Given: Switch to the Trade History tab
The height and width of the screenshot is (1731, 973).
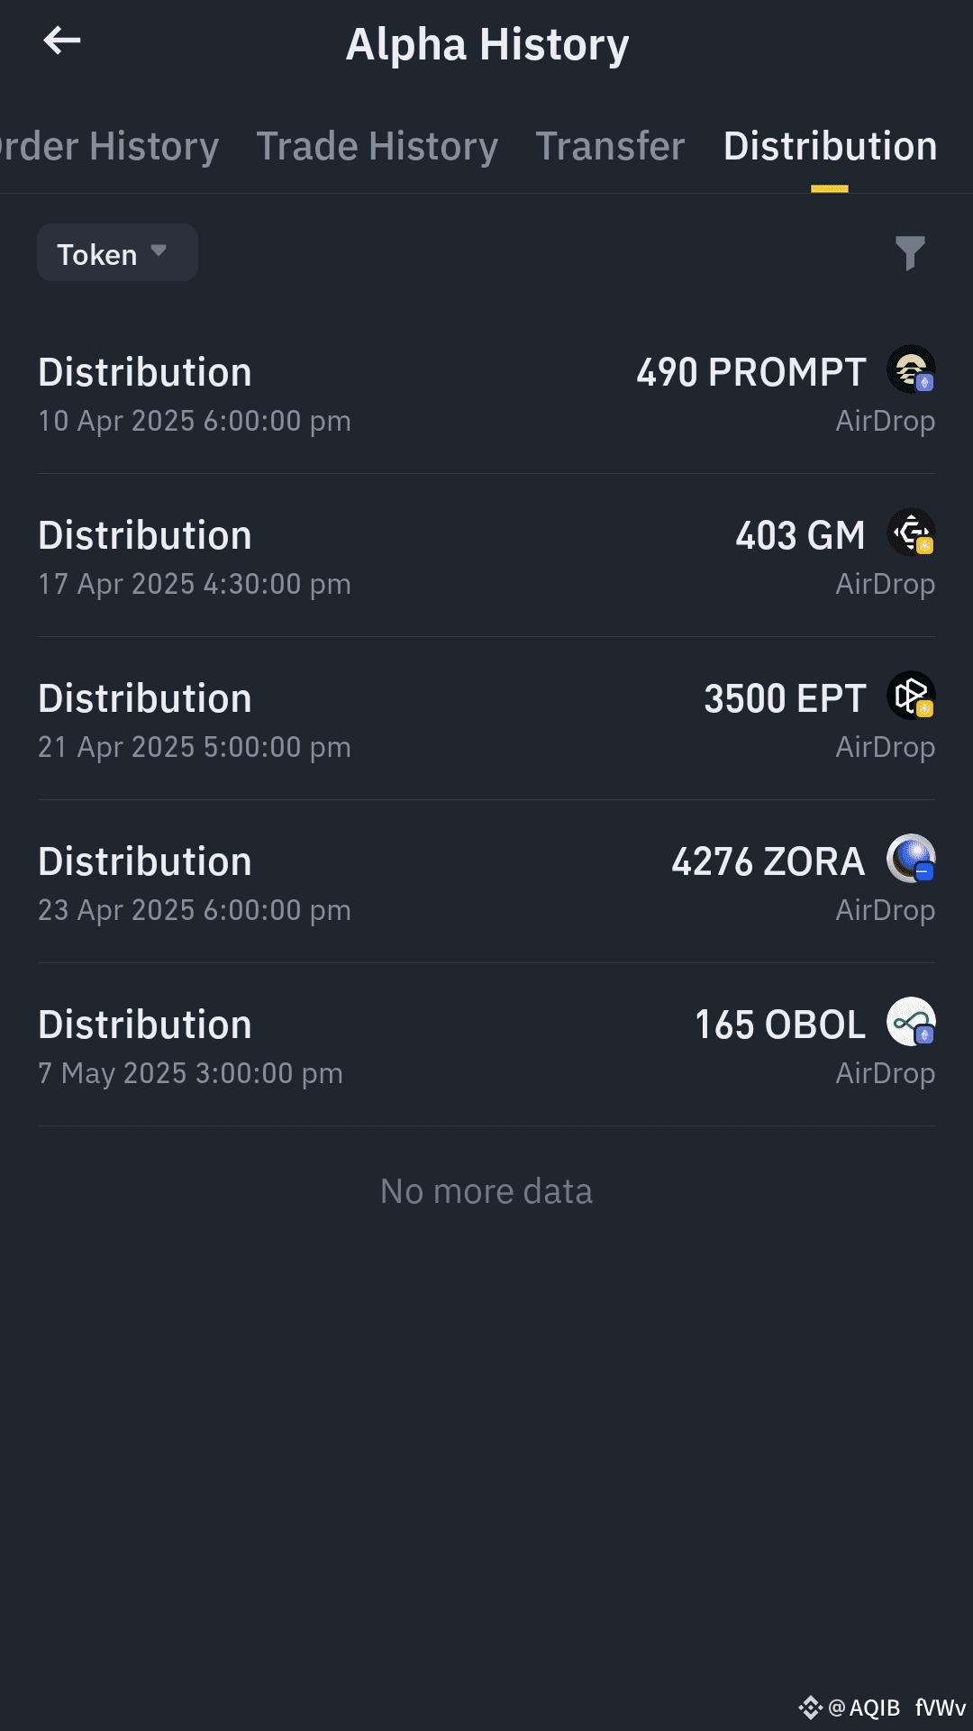Looking at the screenshot, I should click(x=377, y=147).
